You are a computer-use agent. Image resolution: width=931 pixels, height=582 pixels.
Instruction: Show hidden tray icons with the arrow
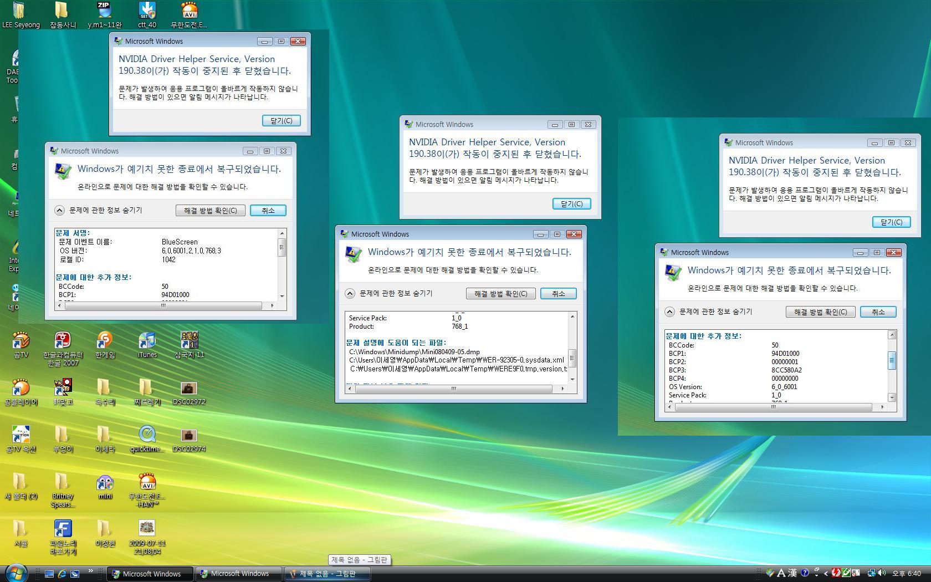(x=826, y=574)
